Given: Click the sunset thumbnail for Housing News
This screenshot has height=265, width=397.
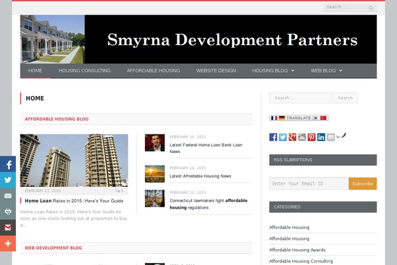Looking at the screenshot, I should (155, 174).
